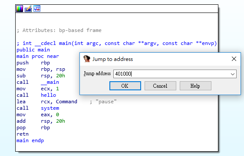Click the "public main" line
The height and width of the screenshot is (156, 244).
[33, 50]
